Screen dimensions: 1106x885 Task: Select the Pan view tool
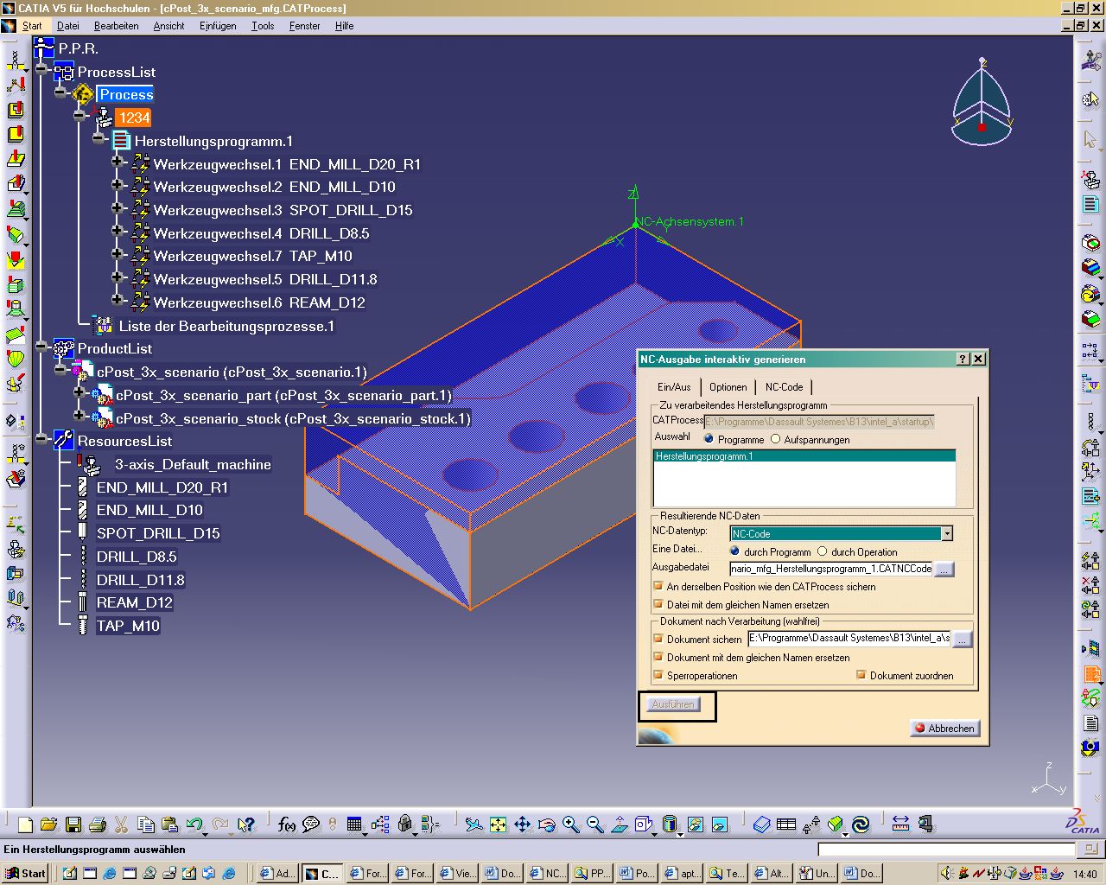(523, 825)
